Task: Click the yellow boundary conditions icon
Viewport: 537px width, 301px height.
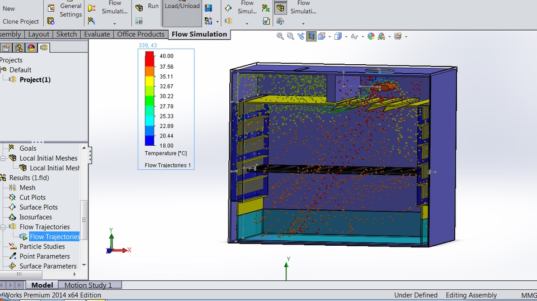Action: (x=91, y=8)
